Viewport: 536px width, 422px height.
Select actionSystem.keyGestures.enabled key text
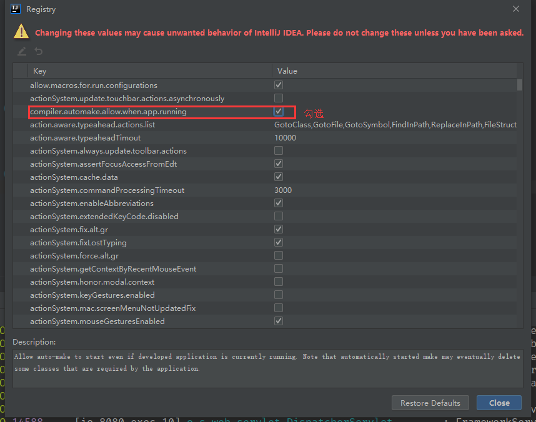coord(92,295)
